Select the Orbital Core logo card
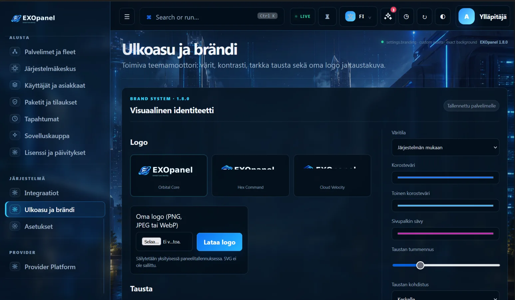Screen dimensions: 515x300 pos(169,176)
